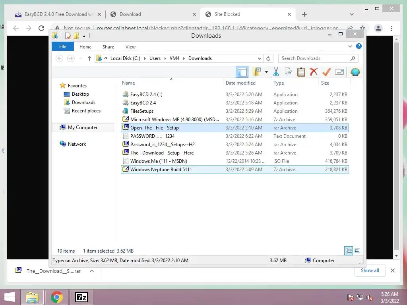Click the Search Downloads magnifier icon

coord(353,58)
